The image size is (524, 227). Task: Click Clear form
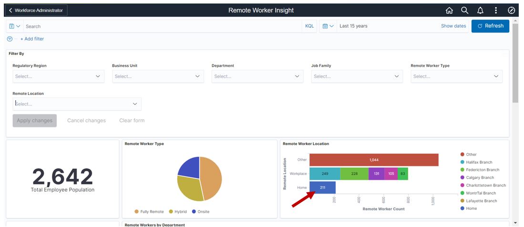132,120
